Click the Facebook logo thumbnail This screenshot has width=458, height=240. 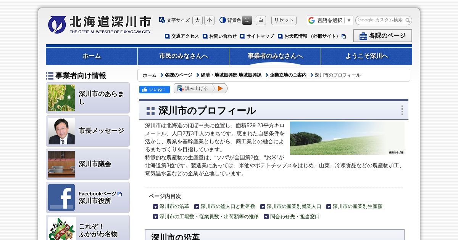[x=61, y=197]
